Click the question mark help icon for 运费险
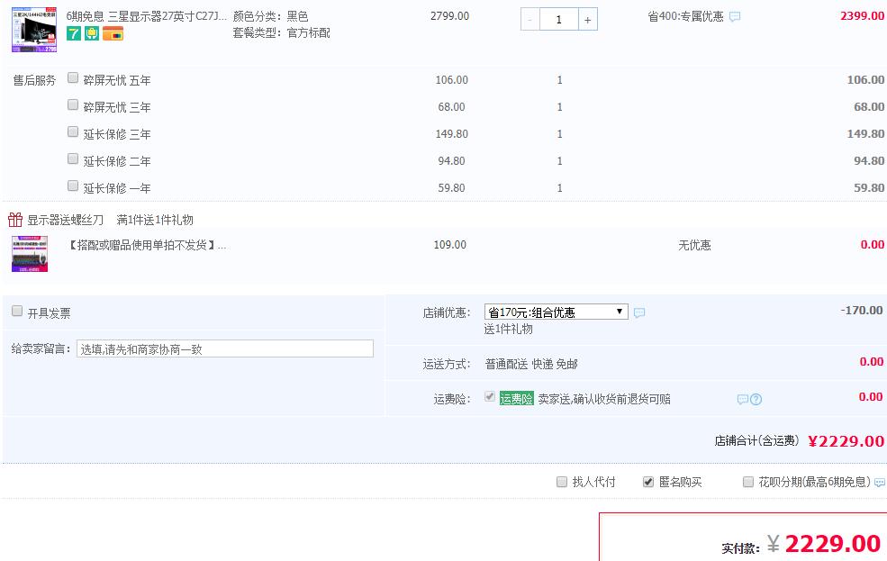This screenshot has height=561, width=887. coord(756,399)
